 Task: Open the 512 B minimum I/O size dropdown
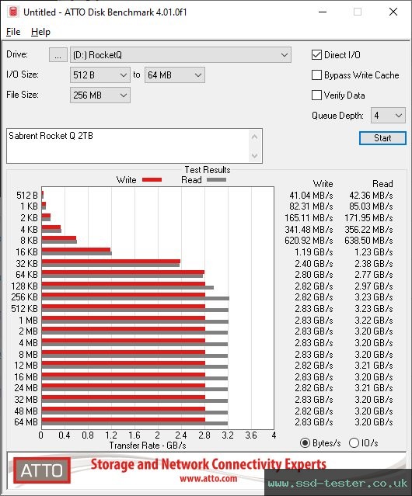[x=100, y=75]
